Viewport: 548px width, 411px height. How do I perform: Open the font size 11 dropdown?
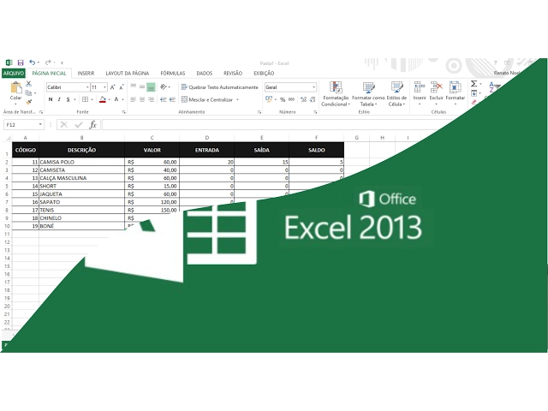[x=104, y=87]
